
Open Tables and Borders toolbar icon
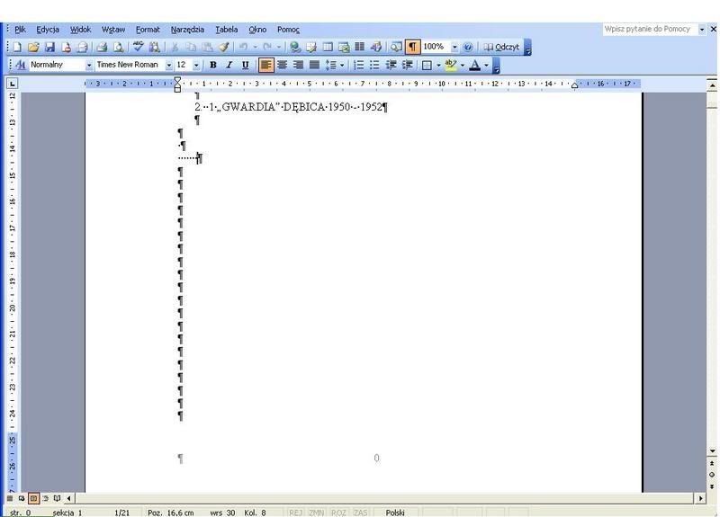[311, 47]
